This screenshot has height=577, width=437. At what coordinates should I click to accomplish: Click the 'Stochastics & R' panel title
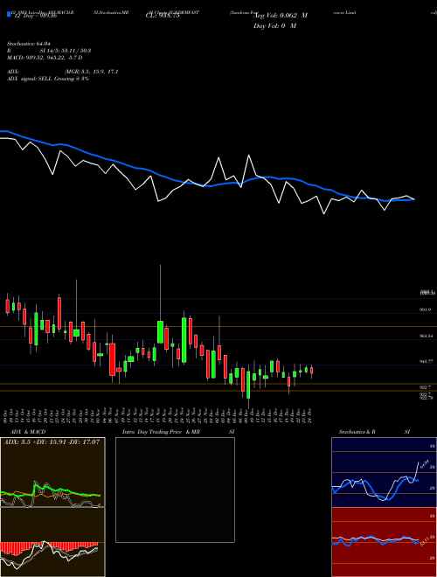pyautogui.click(x=357, y=432)
